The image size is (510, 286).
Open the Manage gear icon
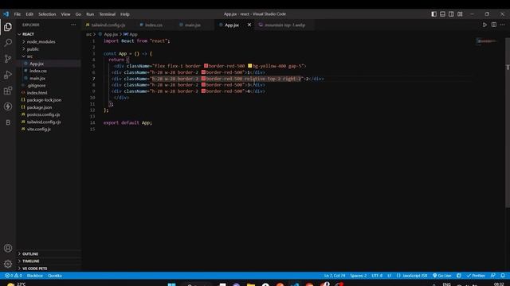[x=8, y=264]
